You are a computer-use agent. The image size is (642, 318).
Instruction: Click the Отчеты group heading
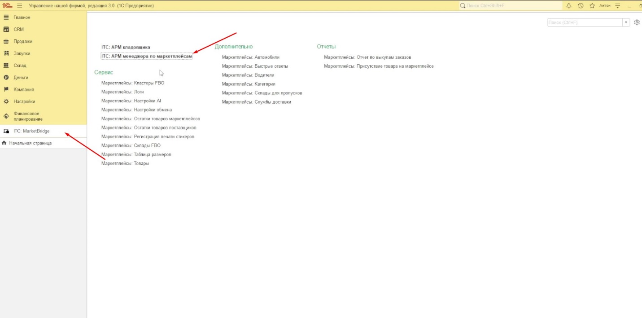click(326, 47)
